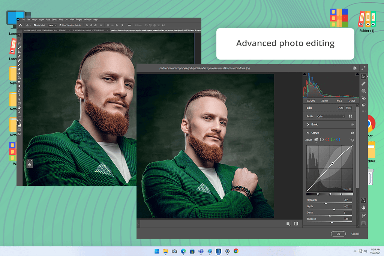Open the Layer menu
Image resolution: width=384 pixels, height=256 pixels.
pos(42,19)
